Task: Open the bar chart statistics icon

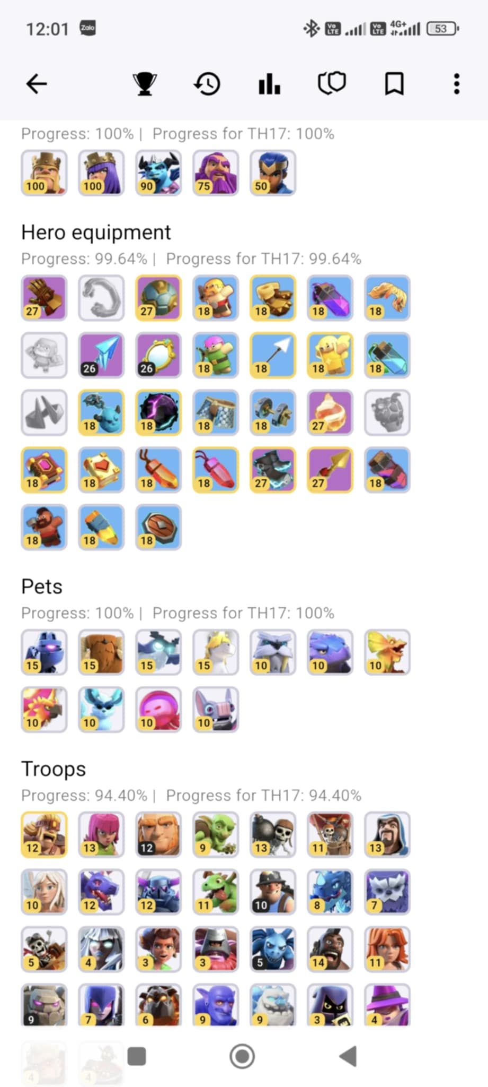Action: click(269, 84)
